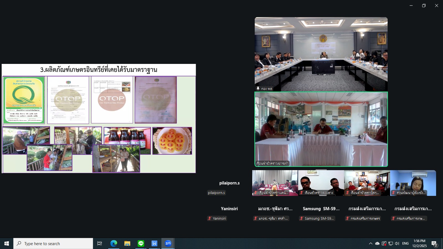Click the 'Type here to search' box
The image size is (443, 249).
(53, 243)
